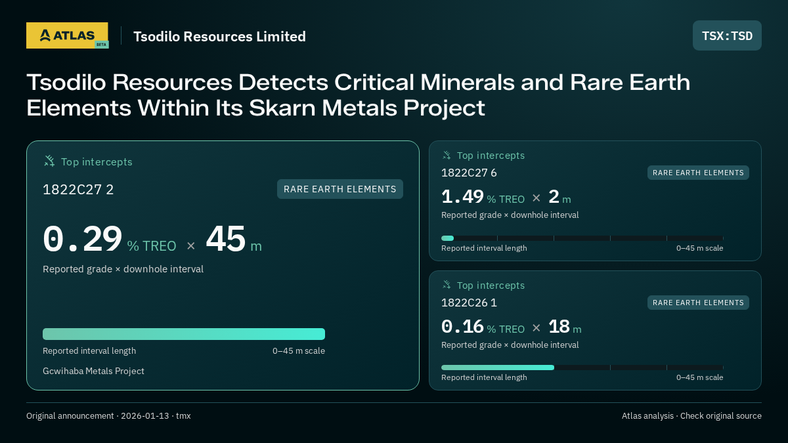Click the 2 m interval value in 1822C27 6 card
The height and width of the screenshot is (443, 788).
click(559, 197)
